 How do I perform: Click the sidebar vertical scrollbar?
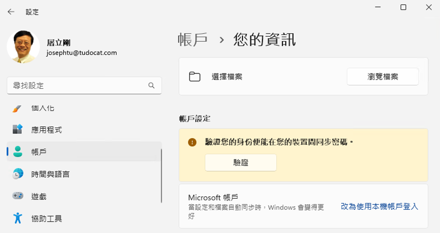[161, 176]
